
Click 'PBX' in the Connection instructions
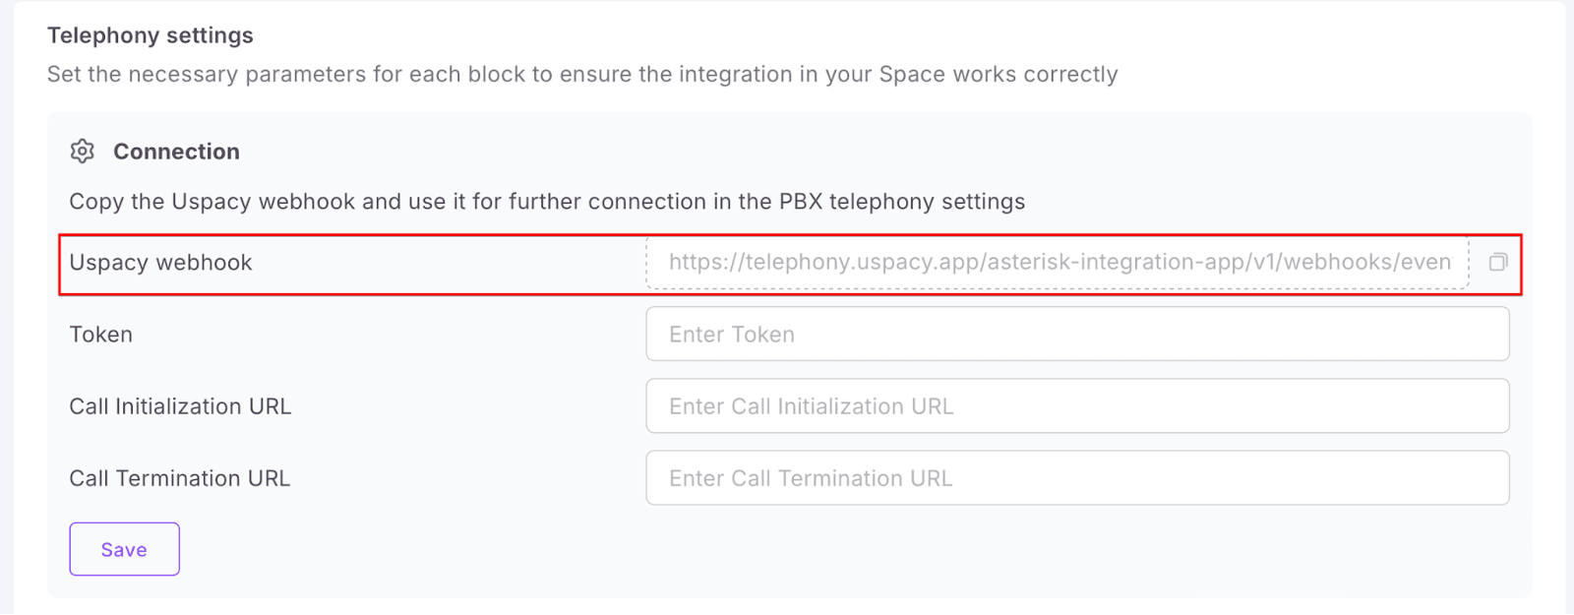tap(800, 202)
